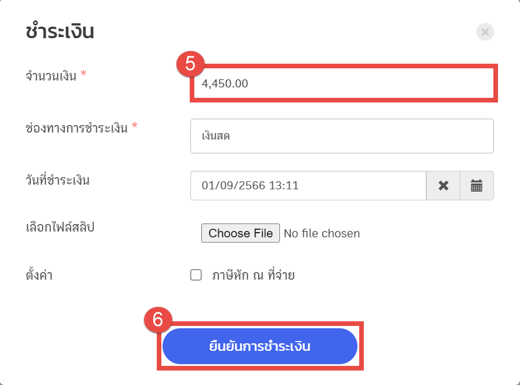
Task: Click the red step 6 marker badge
Action: (x=159, y=320)
